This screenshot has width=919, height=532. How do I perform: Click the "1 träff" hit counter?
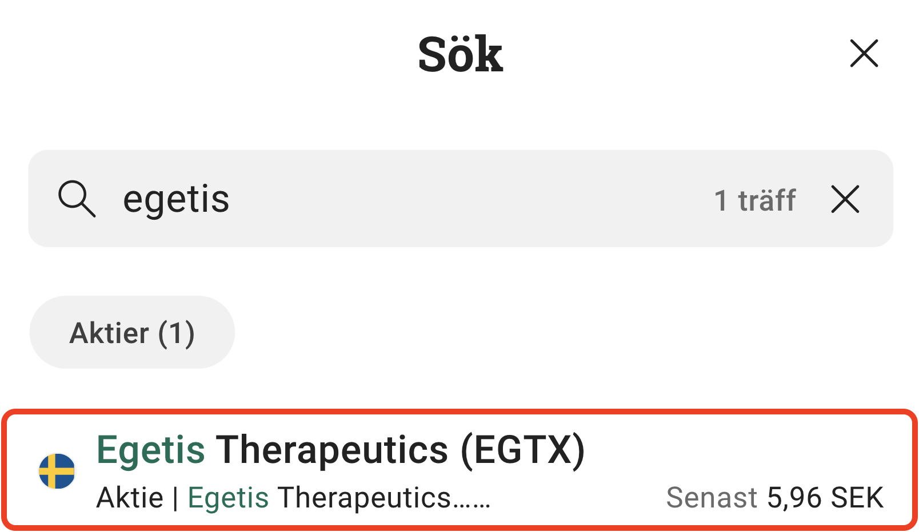754,200
